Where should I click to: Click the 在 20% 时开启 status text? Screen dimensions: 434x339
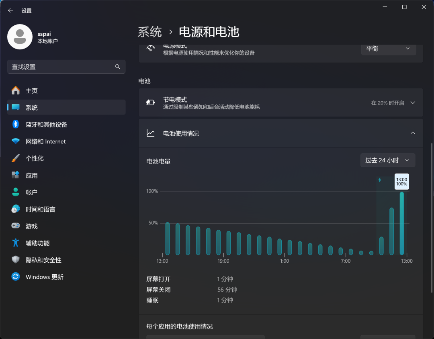click(x=387, y=103)
